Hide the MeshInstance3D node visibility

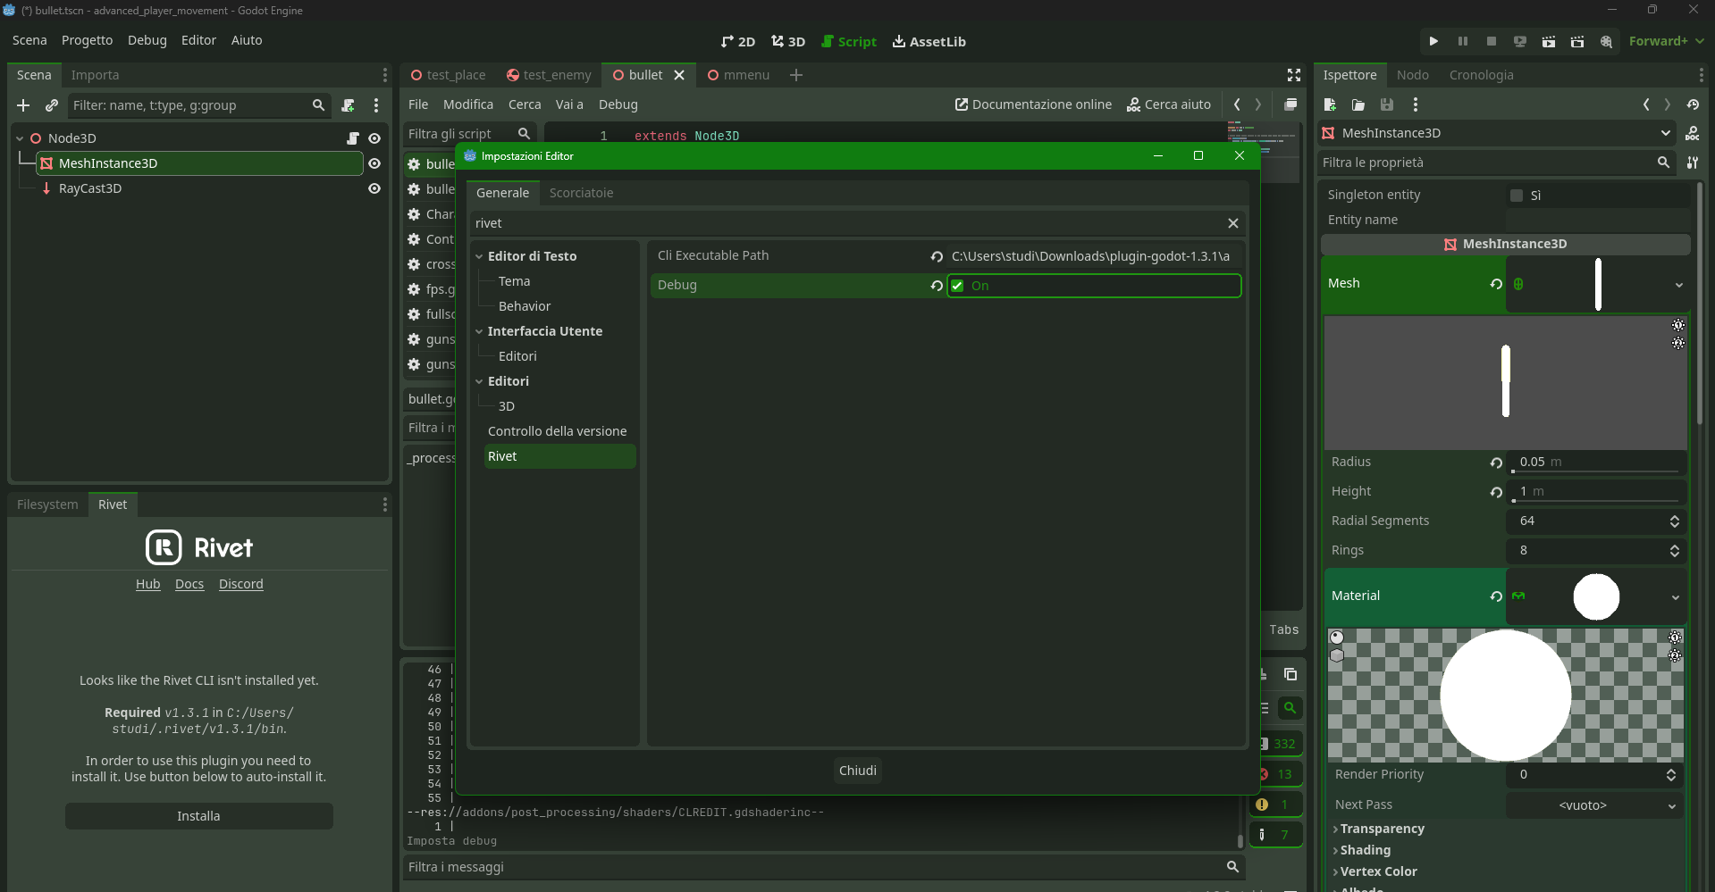pos(374,163)
